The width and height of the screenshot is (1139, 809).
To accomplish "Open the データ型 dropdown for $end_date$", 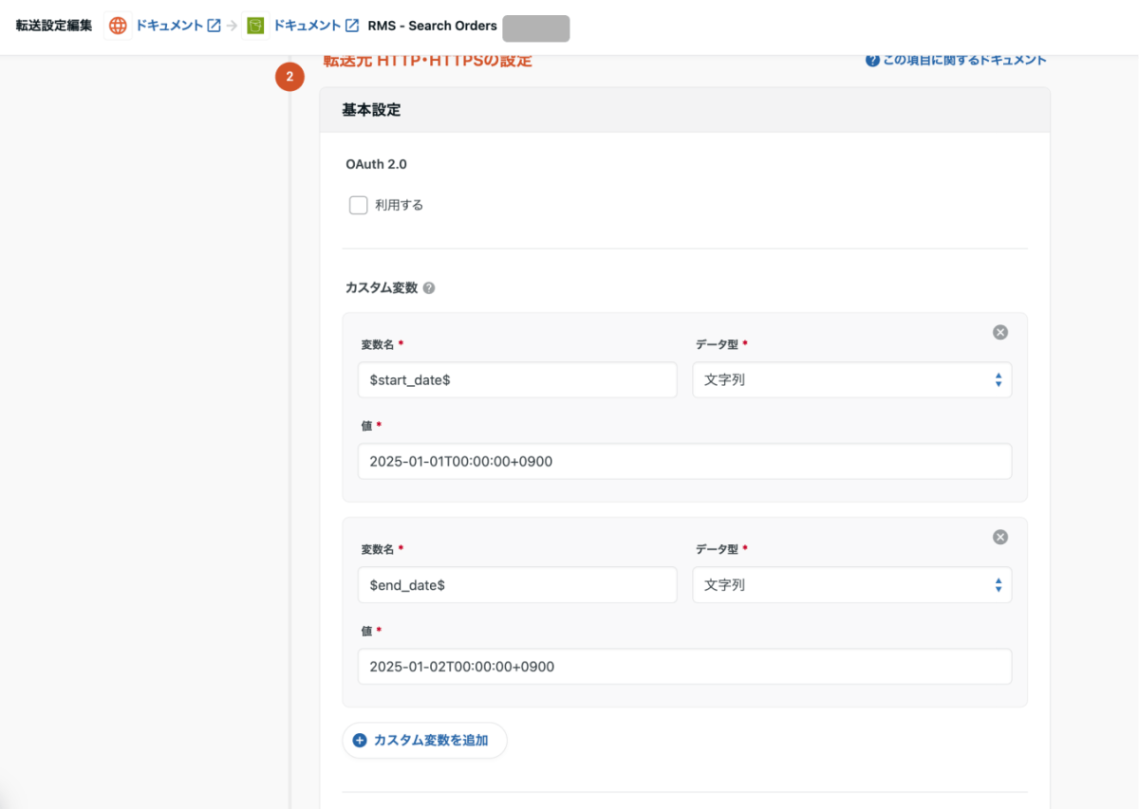I will click(x=851, y=584).
